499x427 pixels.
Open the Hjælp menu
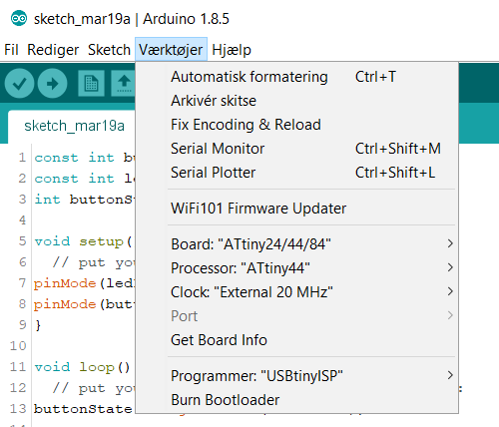(x=232, y=50)
